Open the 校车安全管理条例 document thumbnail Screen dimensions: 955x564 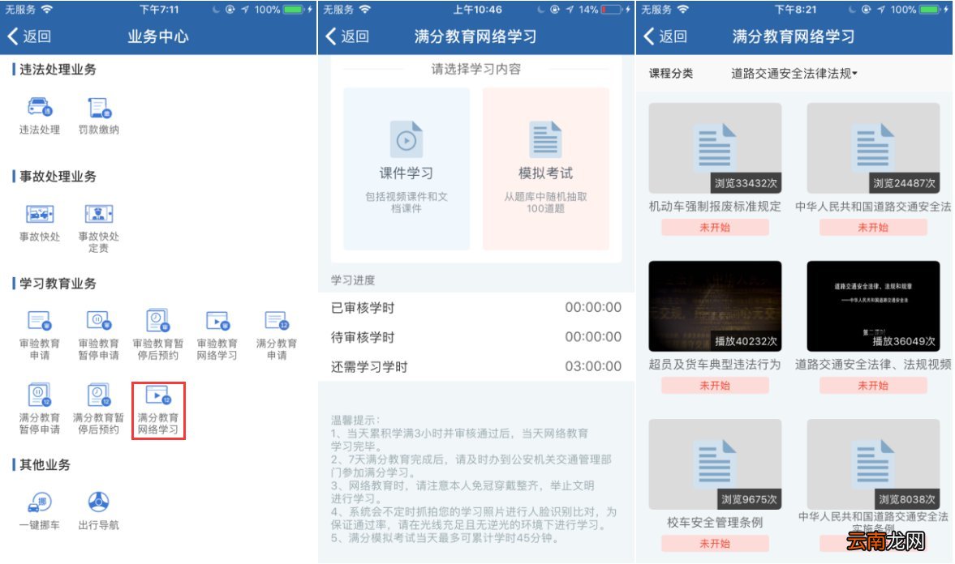(715, 464)
